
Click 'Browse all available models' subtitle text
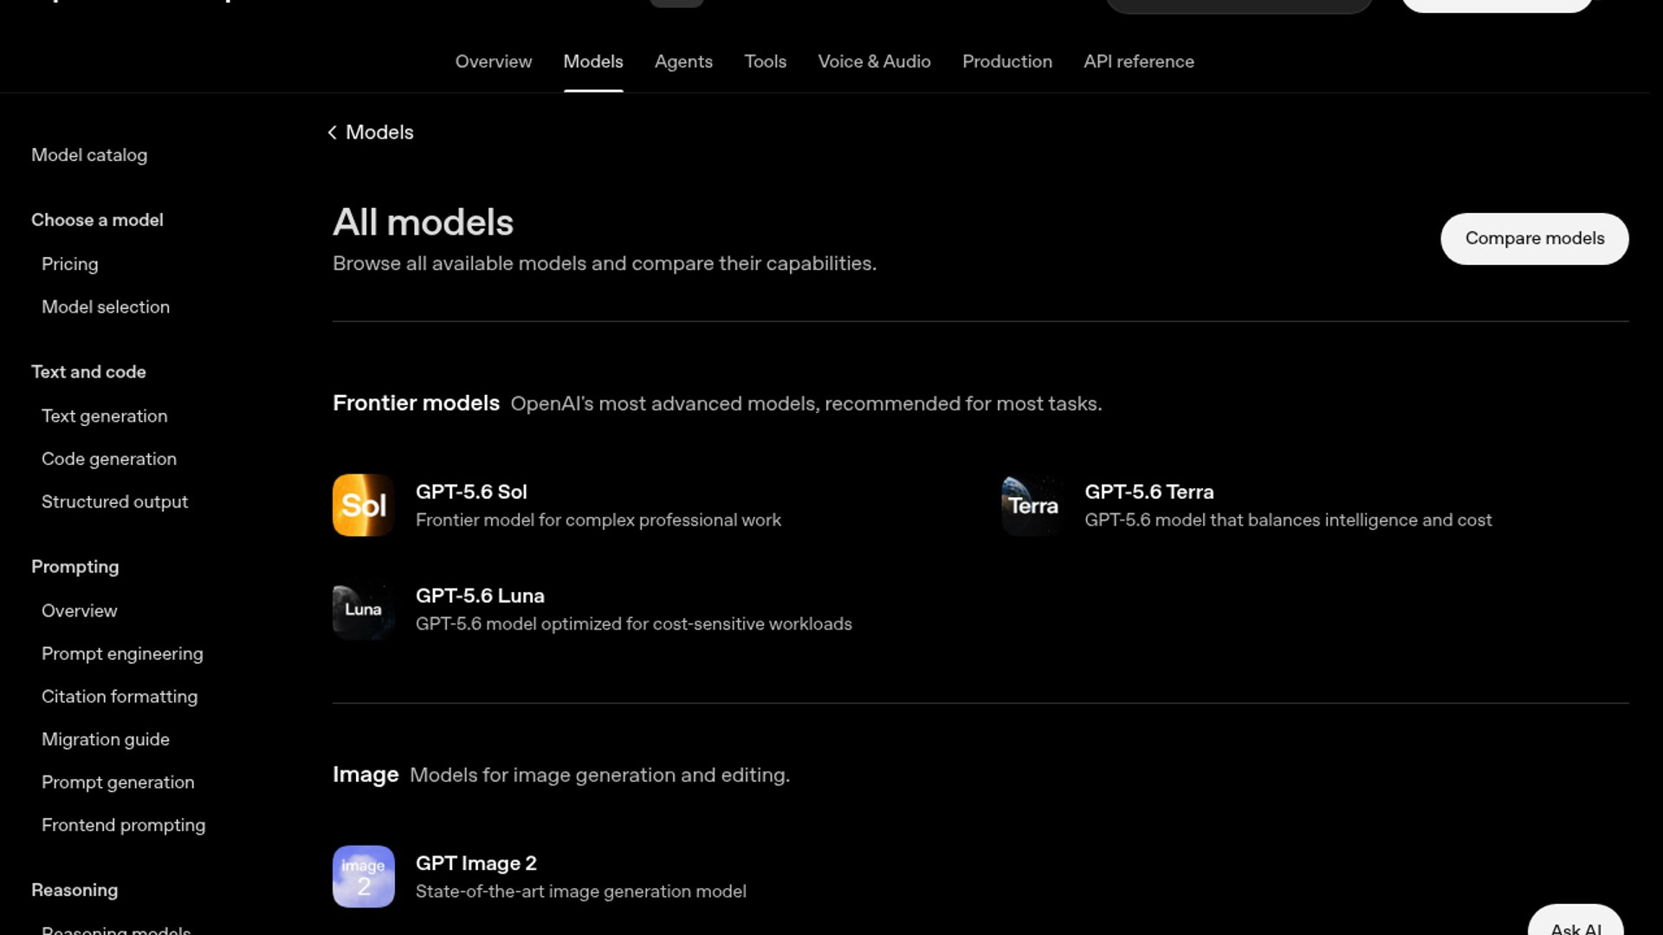point(605,263)
